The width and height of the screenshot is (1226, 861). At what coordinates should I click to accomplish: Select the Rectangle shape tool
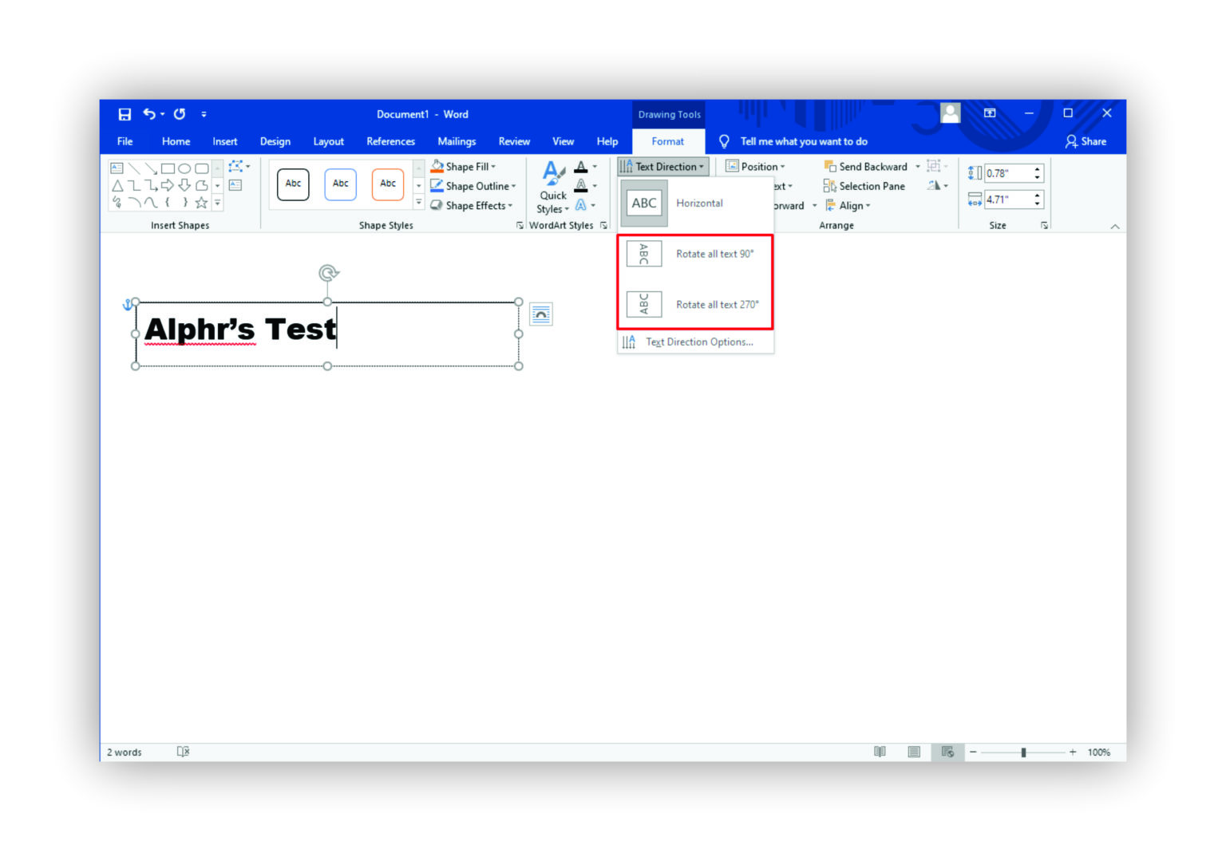tap(168, 168)
